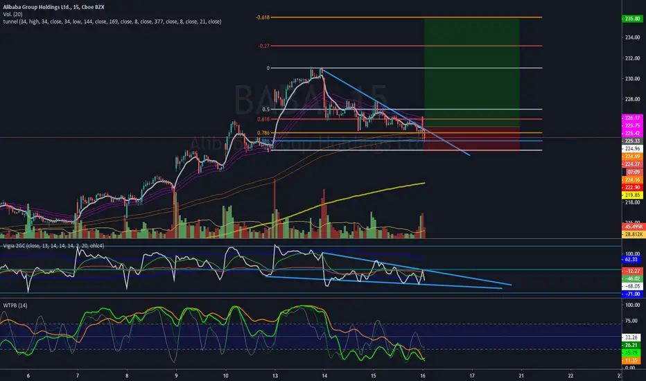Click date 9 on the time axis
Screen dimensions: 646x381
pos(176,375)
